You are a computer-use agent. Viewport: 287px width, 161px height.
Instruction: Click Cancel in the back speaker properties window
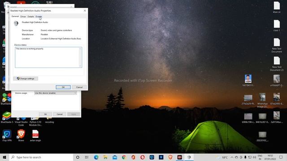pyautogui.click(x=60, y=114)
